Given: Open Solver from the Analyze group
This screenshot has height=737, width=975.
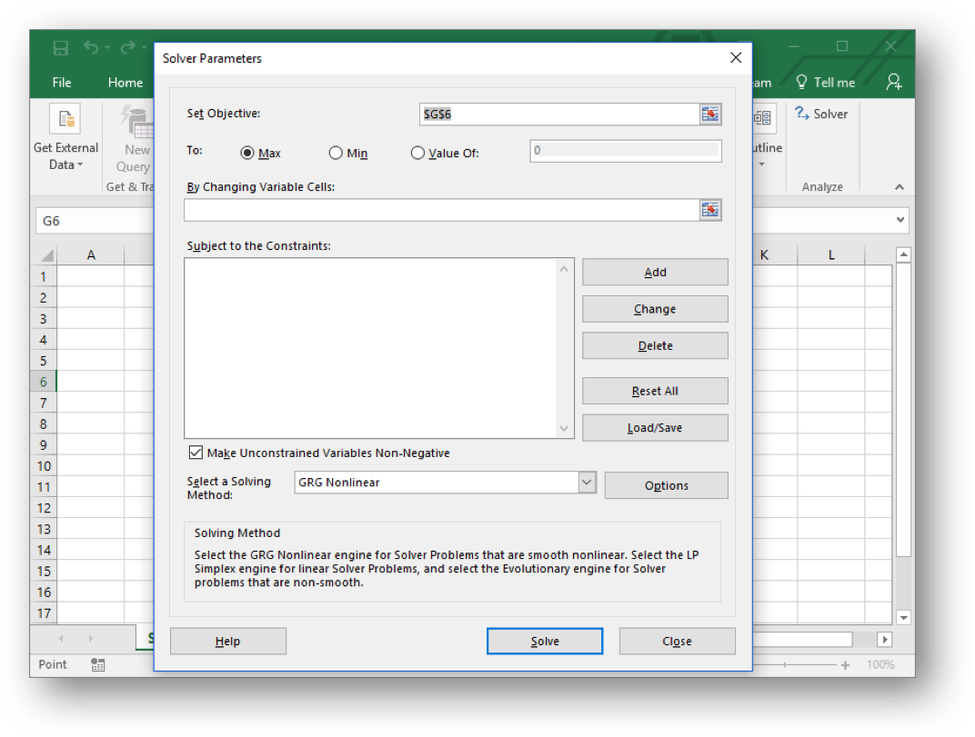Looking at the screenshot, I should (x=821, y=114).
